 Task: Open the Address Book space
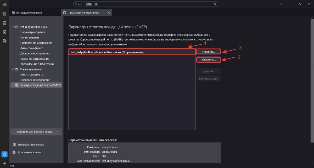pos(4,14)
